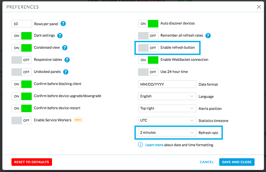This screenshot has width=266, height=172.
Task: Click help icon for Remember all refresh rates
Action: 208,36
